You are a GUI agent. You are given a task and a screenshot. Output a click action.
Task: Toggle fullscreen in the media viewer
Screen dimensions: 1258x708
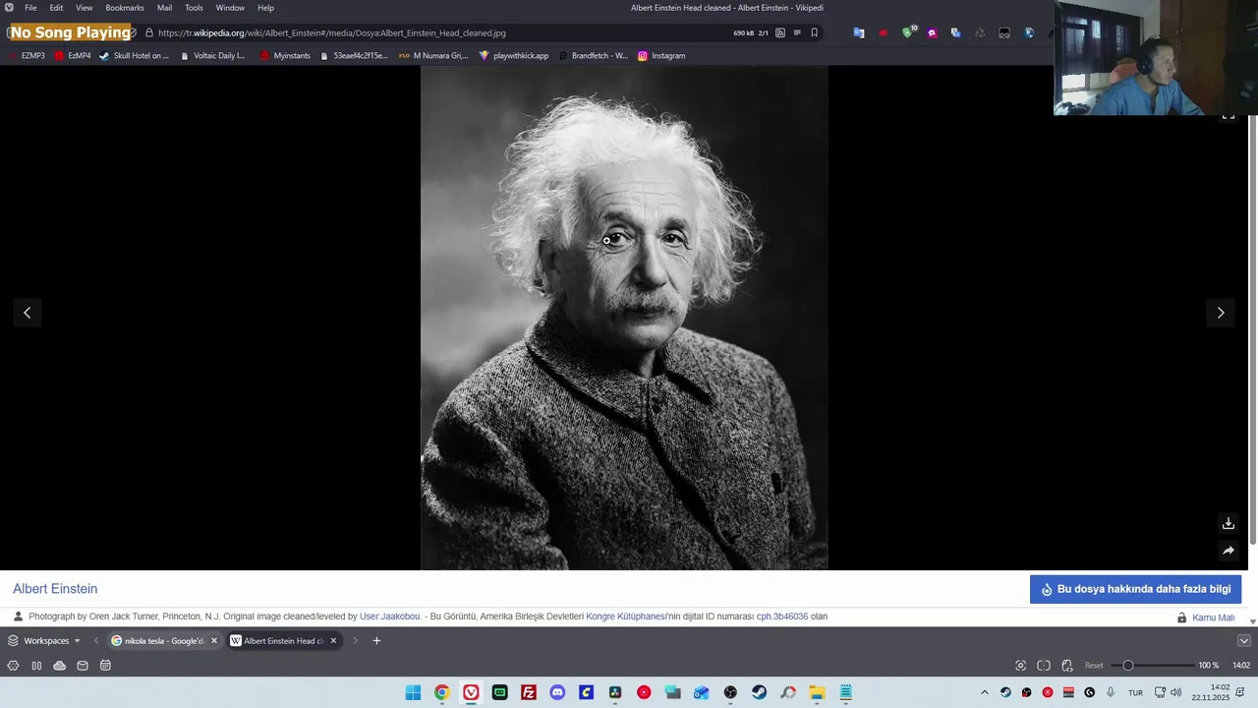click(1228, 116)
